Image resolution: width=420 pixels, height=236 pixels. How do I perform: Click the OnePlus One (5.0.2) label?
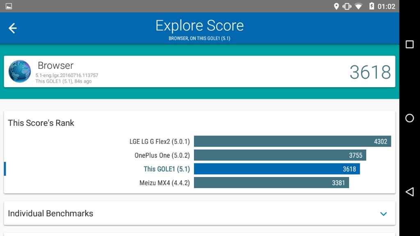162,155
